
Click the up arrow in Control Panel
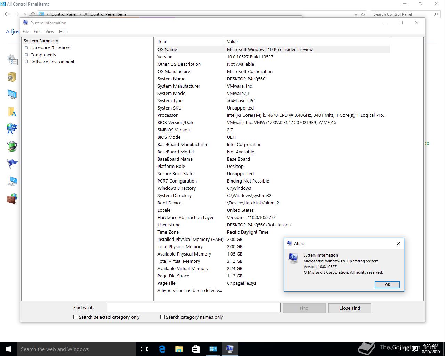[33, 14]
